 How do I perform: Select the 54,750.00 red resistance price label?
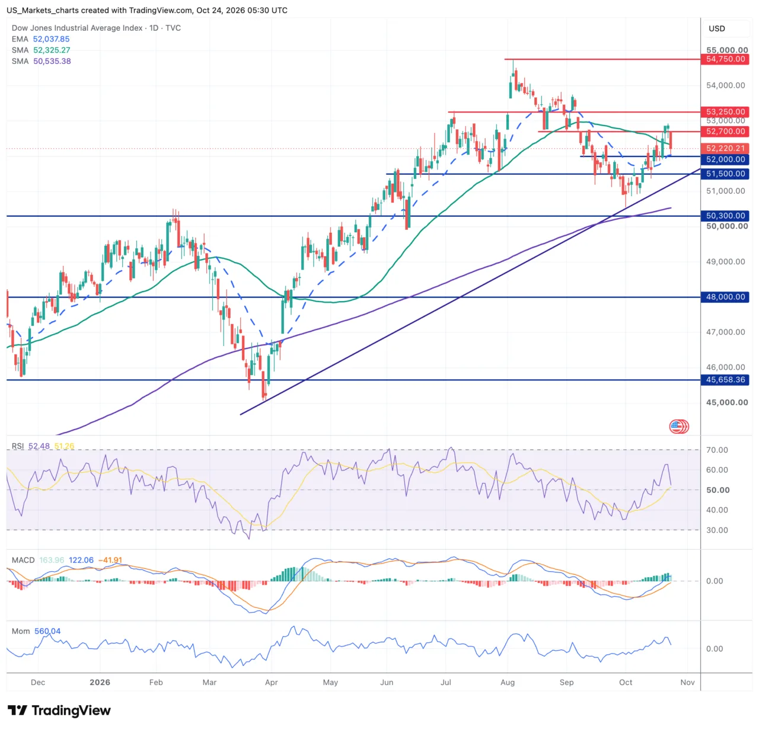(x=725, y=59)
